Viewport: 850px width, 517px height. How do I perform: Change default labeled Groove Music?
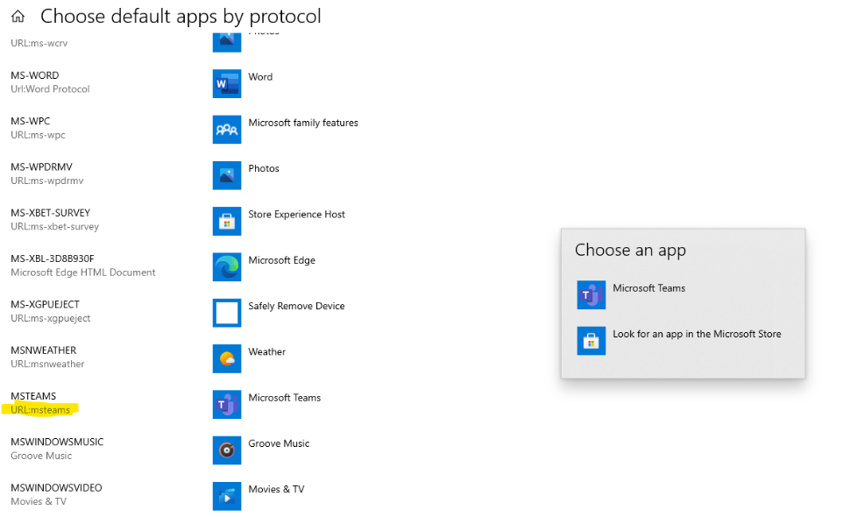click(279, 443)
